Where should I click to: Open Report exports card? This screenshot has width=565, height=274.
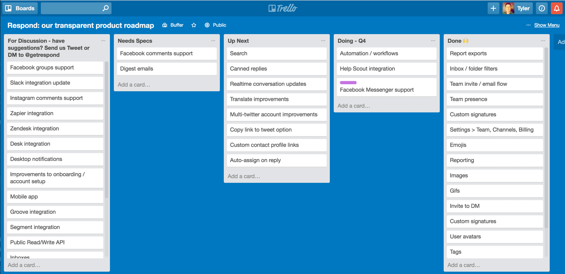[x=495, y=54]
